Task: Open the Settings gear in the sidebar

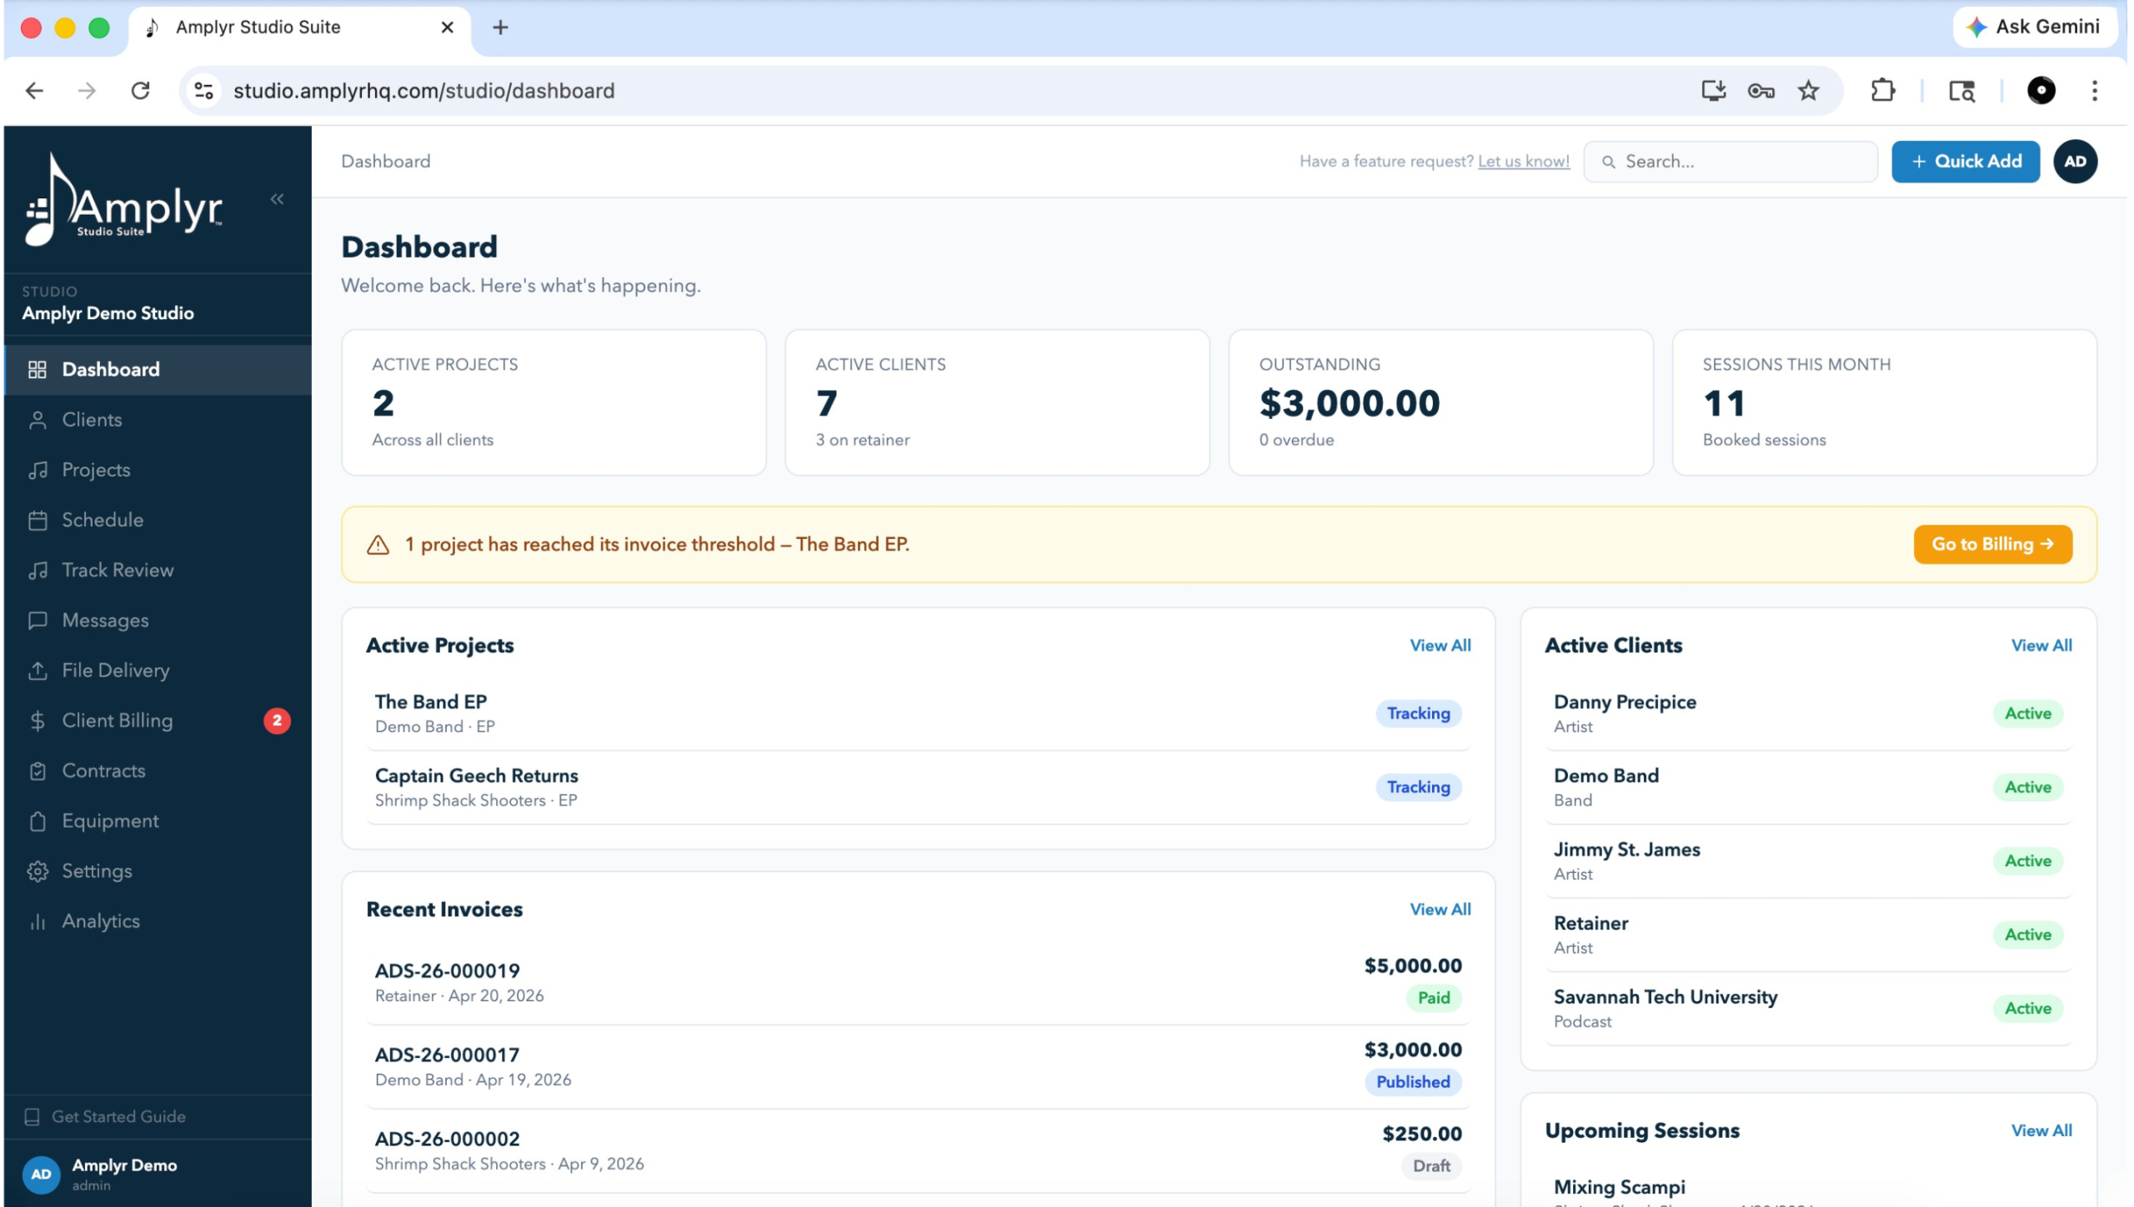Action: coord(38,870)
